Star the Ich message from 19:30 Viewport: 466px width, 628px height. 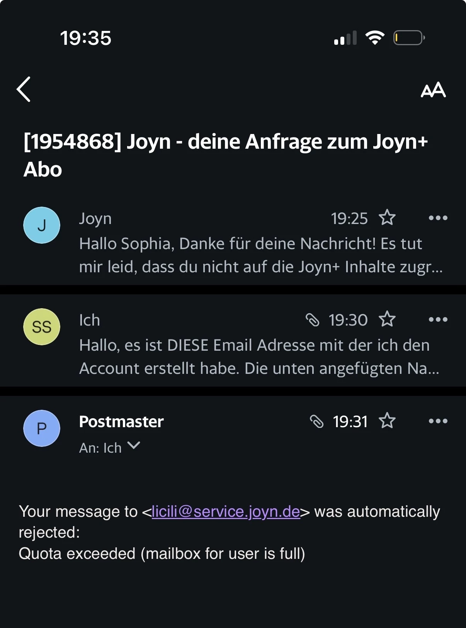point(387,319)
